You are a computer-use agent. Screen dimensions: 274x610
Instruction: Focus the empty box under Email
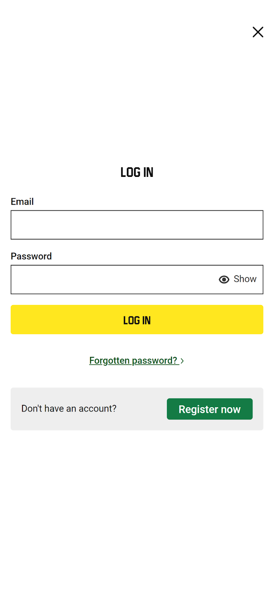[137, 225]
